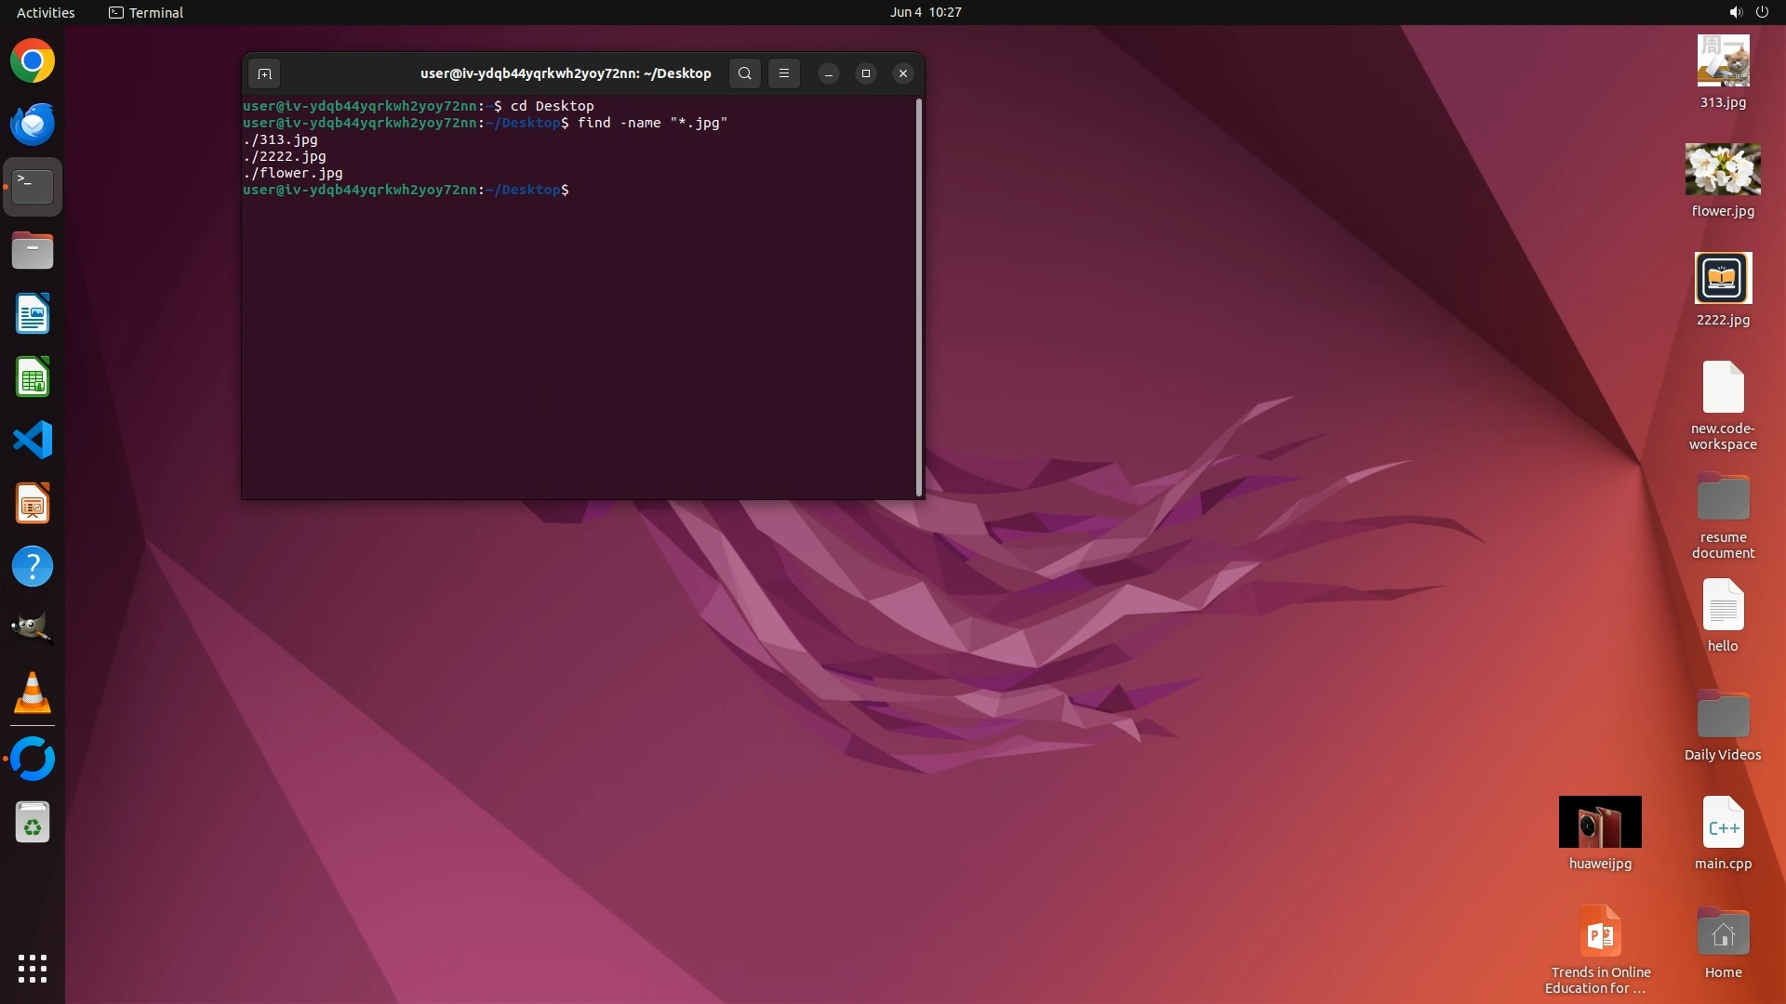Click the terminal vertical scrollbar
This screenshot has width=1786, height=1004.
[919, 297]
